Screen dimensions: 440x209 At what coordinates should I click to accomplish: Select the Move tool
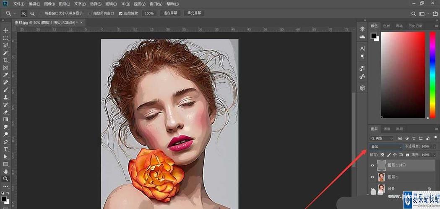coord(5,31)
